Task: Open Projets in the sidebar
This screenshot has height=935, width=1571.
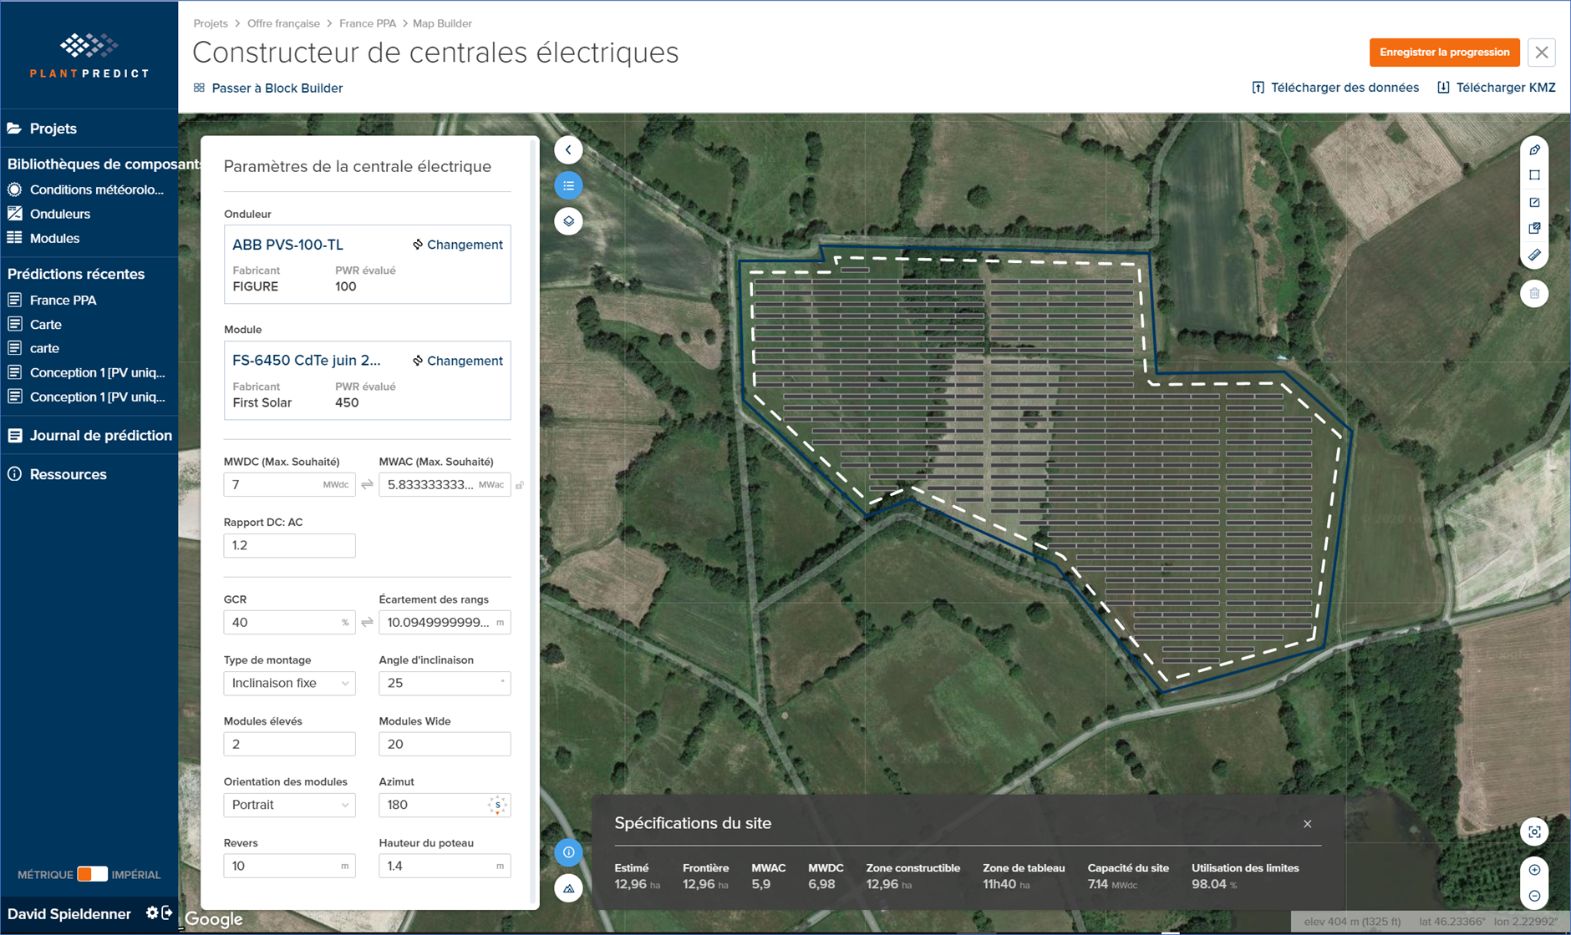Action: click(x=53, y=129)
